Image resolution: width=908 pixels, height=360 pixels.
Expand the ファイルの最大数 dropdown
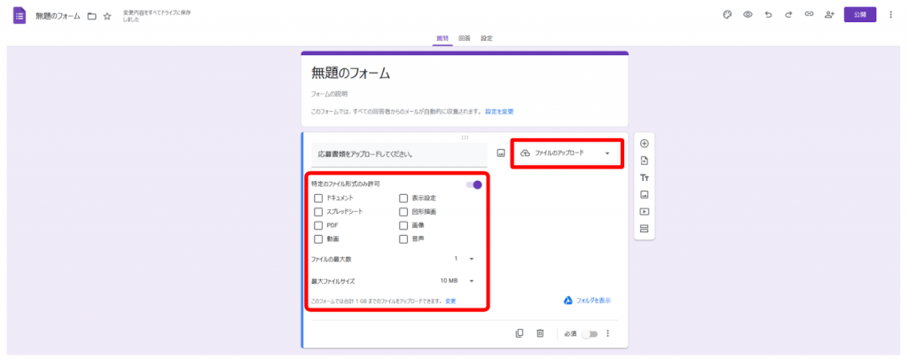pyautogui.click(x=465, y=259)
